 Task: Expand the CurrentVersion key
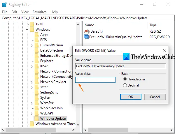(32, 45)
